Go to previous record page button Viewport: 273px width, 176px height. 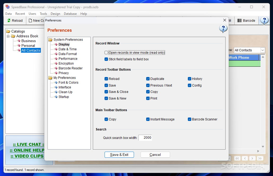pos(245,158)
